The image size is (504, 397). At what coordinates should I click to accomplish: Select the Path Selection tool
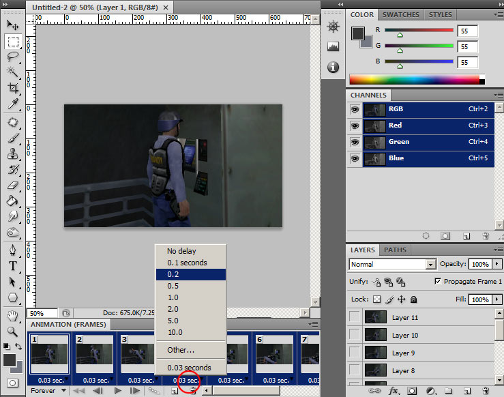click(x=13, y=282)
